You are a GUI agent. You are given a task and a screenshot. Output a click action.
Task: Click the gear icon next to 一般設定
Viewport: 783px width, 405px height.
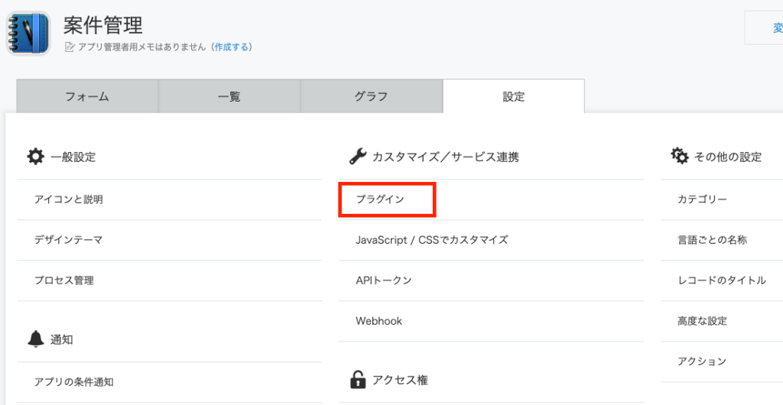[35, 157]
